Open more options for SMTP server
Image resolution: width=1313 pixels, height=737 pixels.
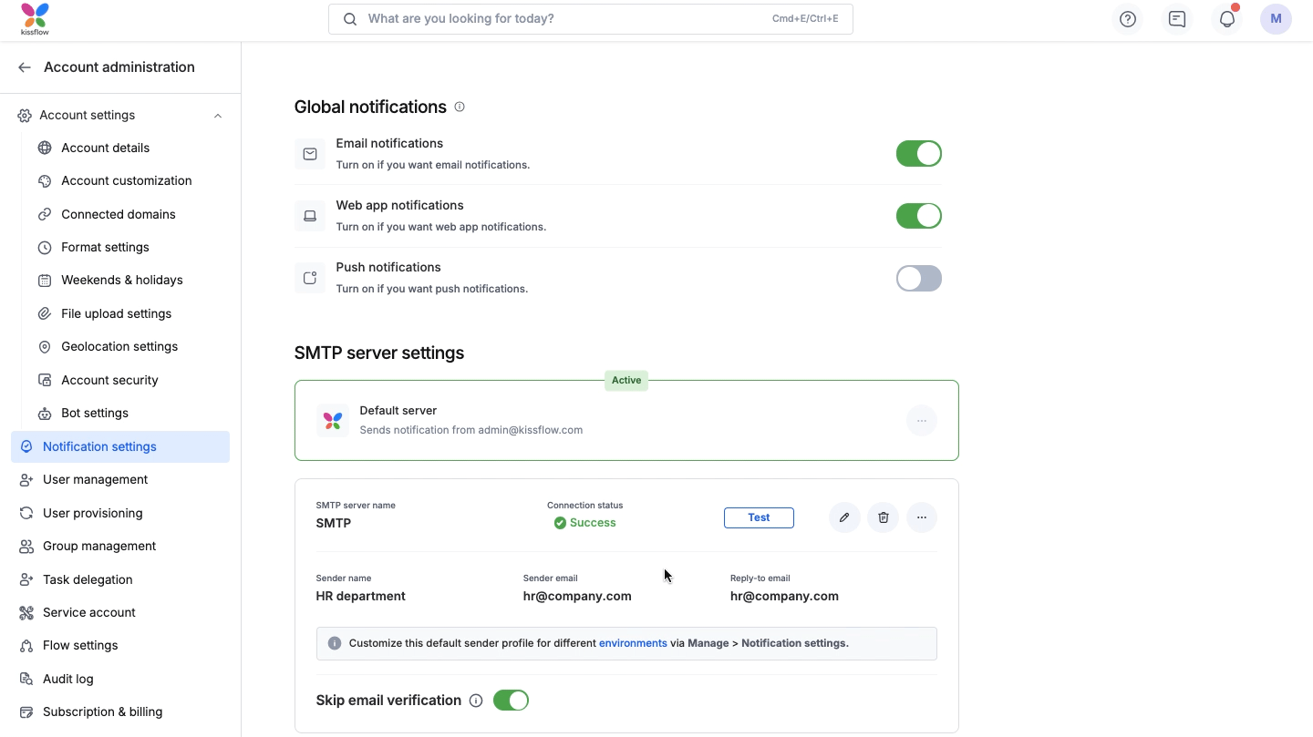[x=921, y=517]
